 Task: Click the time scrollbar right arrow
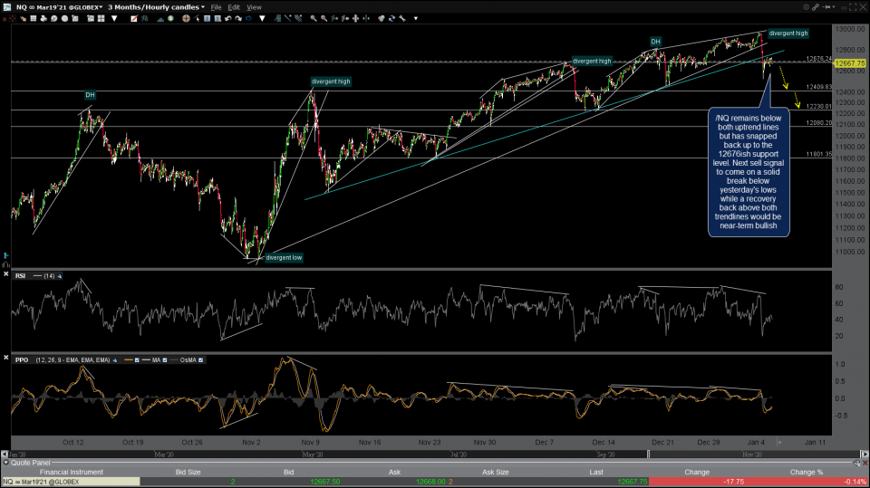[865, 455]
